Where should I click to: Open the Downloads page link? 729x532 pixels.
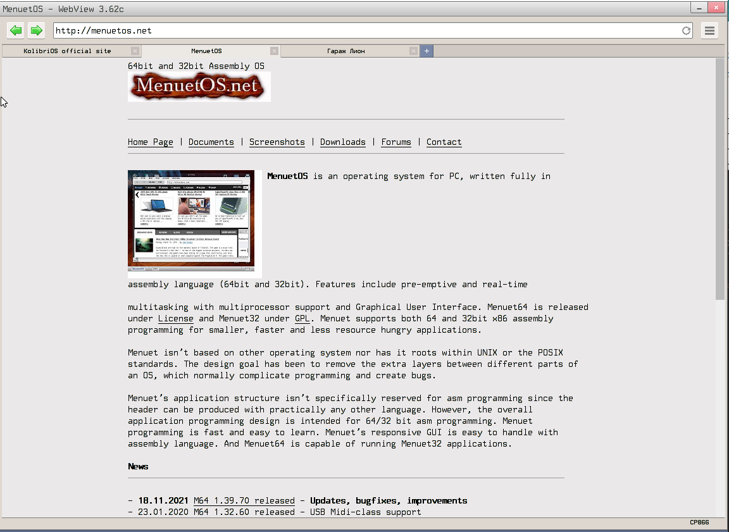342,142
